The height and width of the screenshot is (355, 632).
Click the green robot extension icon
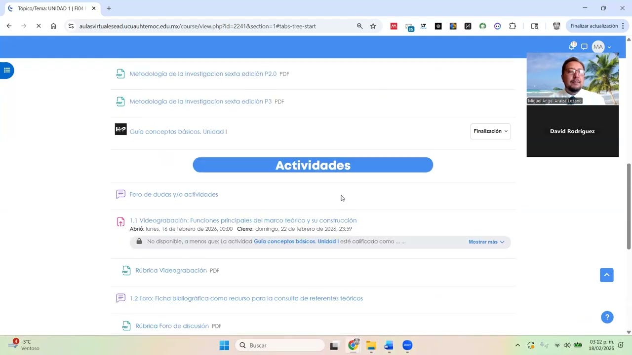pyautogui.click(x=482, y=26)
